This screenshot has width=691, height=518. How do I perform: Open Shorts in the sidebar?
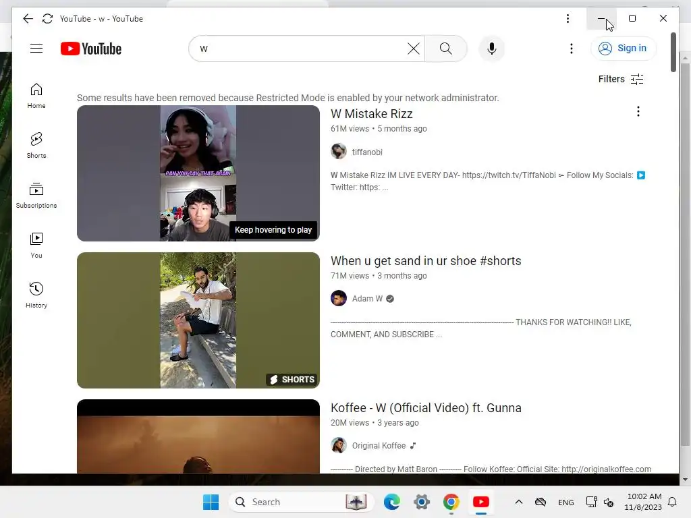(x=36, y=146)
